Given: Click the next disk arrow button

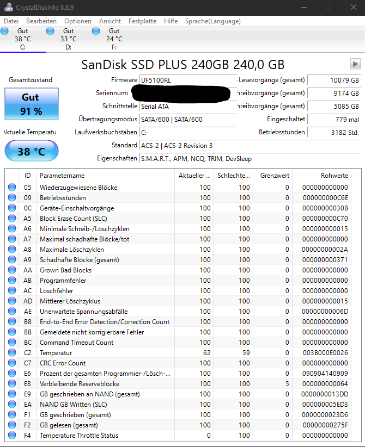Looking at the screenshot, I should pyautogui.click(x=355, y=64).
